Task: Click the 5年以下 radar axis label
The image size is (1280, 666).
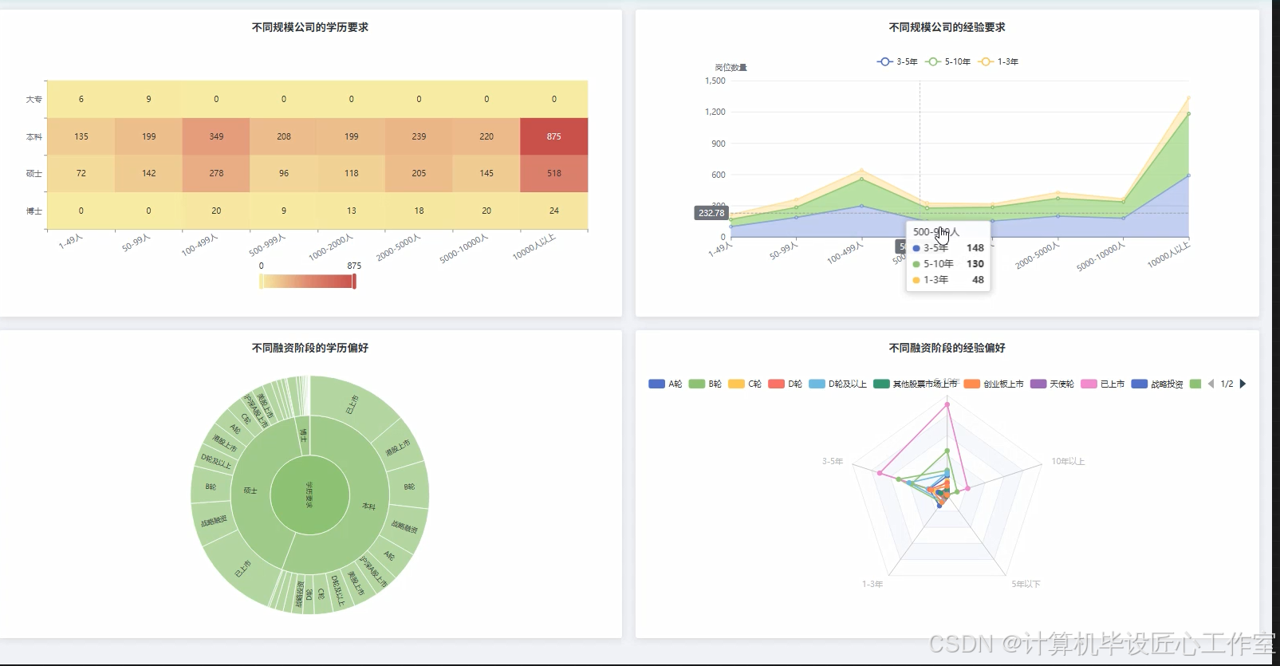Action: click(x=1026, y=584)
